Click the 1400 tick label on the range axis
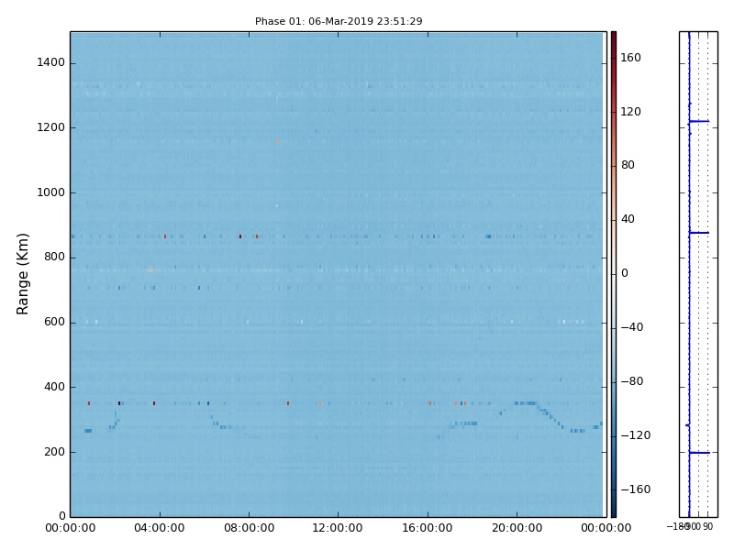This screenshot has height=550, width=734. (x=51, y=62)
